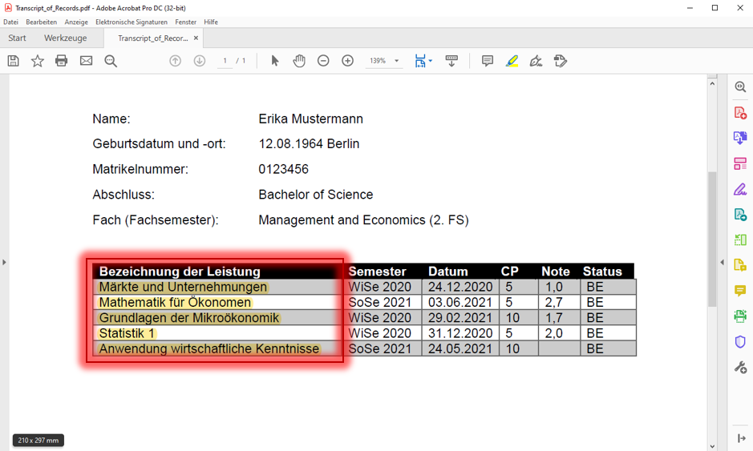Activate the hand pan tool
The width and height of the screenshot is (753, 451).
(x=299, y=61)
